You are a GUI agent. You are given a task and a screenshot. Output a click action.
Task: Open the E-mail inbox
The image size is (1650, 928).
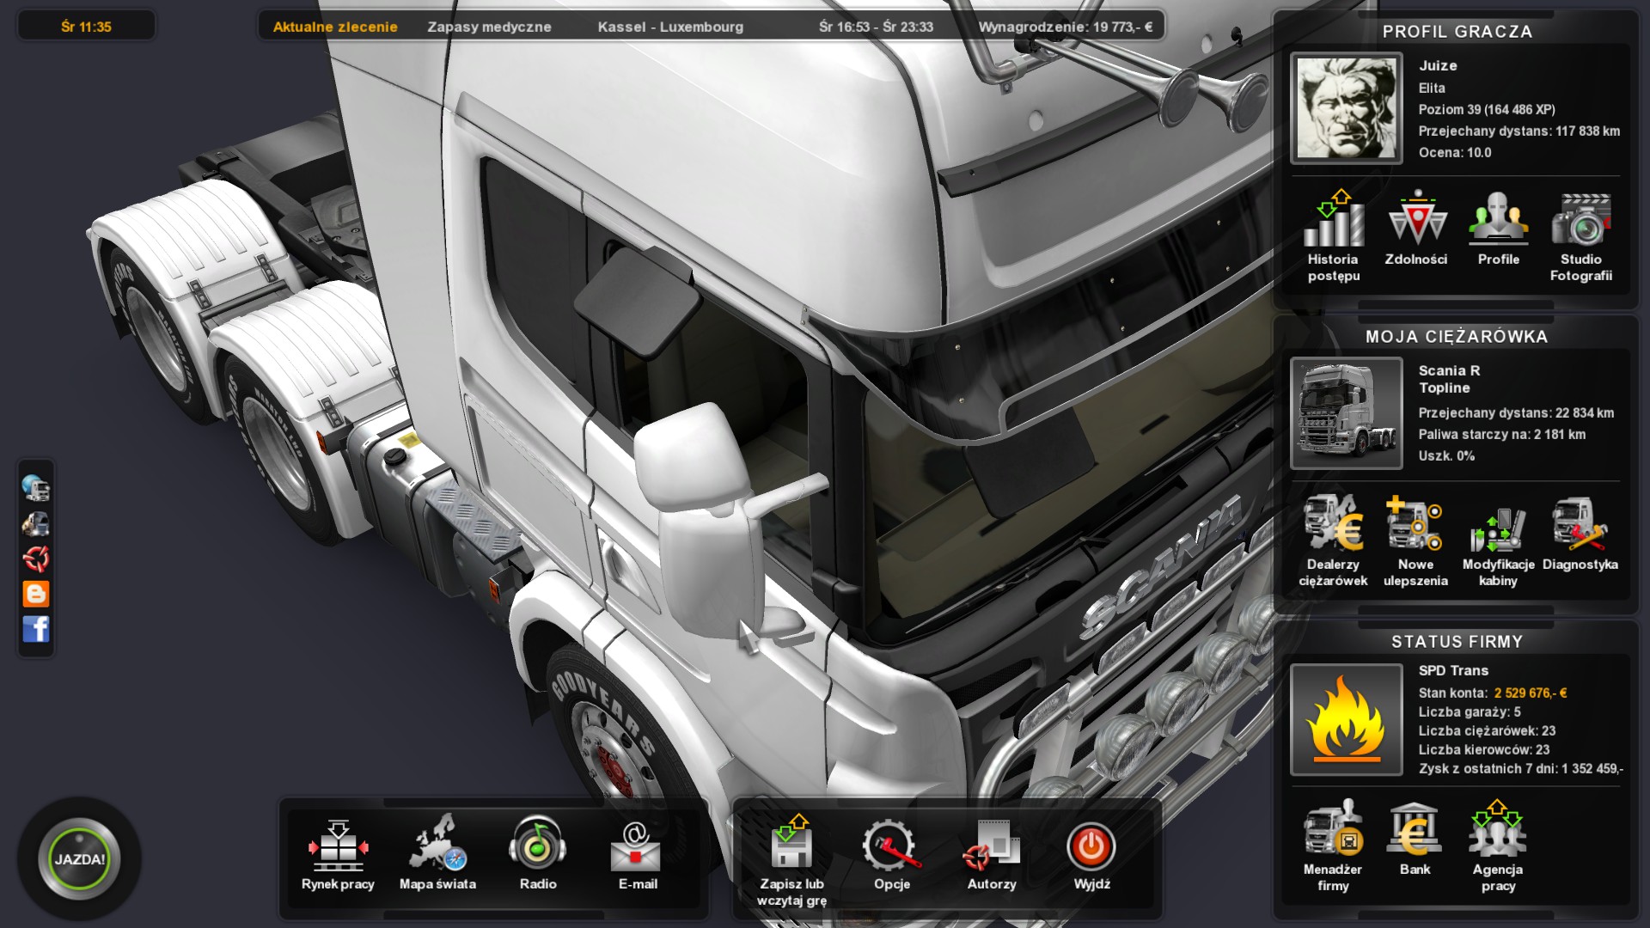click(637, 846)
